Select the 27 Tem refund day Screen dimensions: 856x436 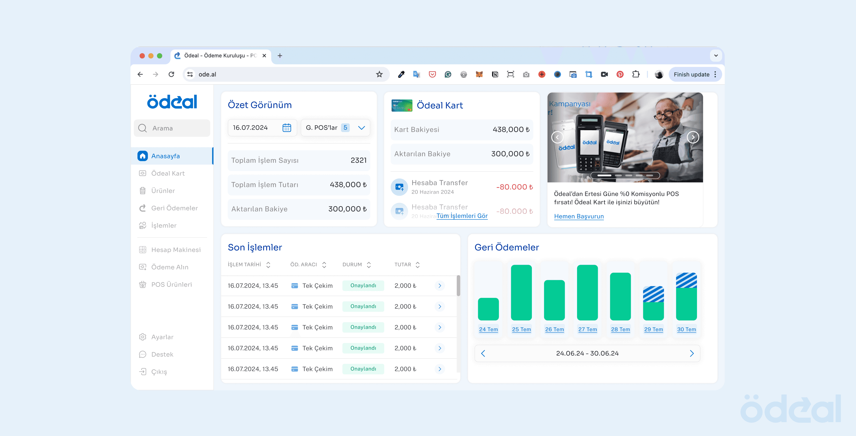588,329
